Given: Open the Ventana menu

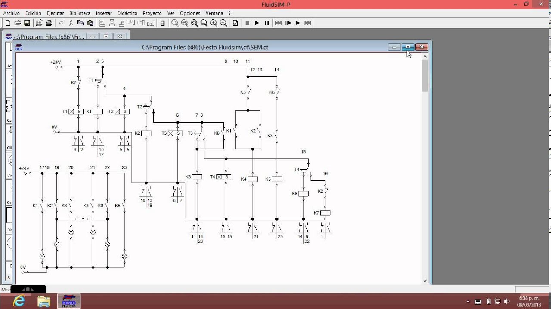Looking at the screenshot, I should (x=214, y=13).
